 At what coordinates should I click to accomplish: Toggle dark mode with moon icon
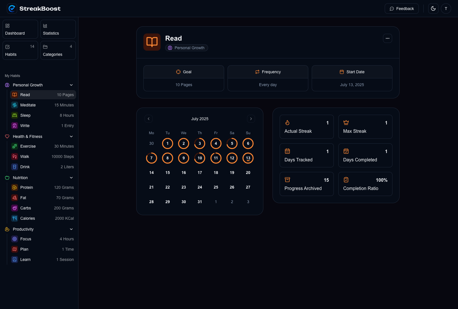[x=433, y=9]
